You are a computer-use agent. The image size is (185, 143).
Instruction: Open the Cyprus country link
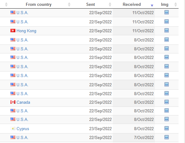pos(23,129)
